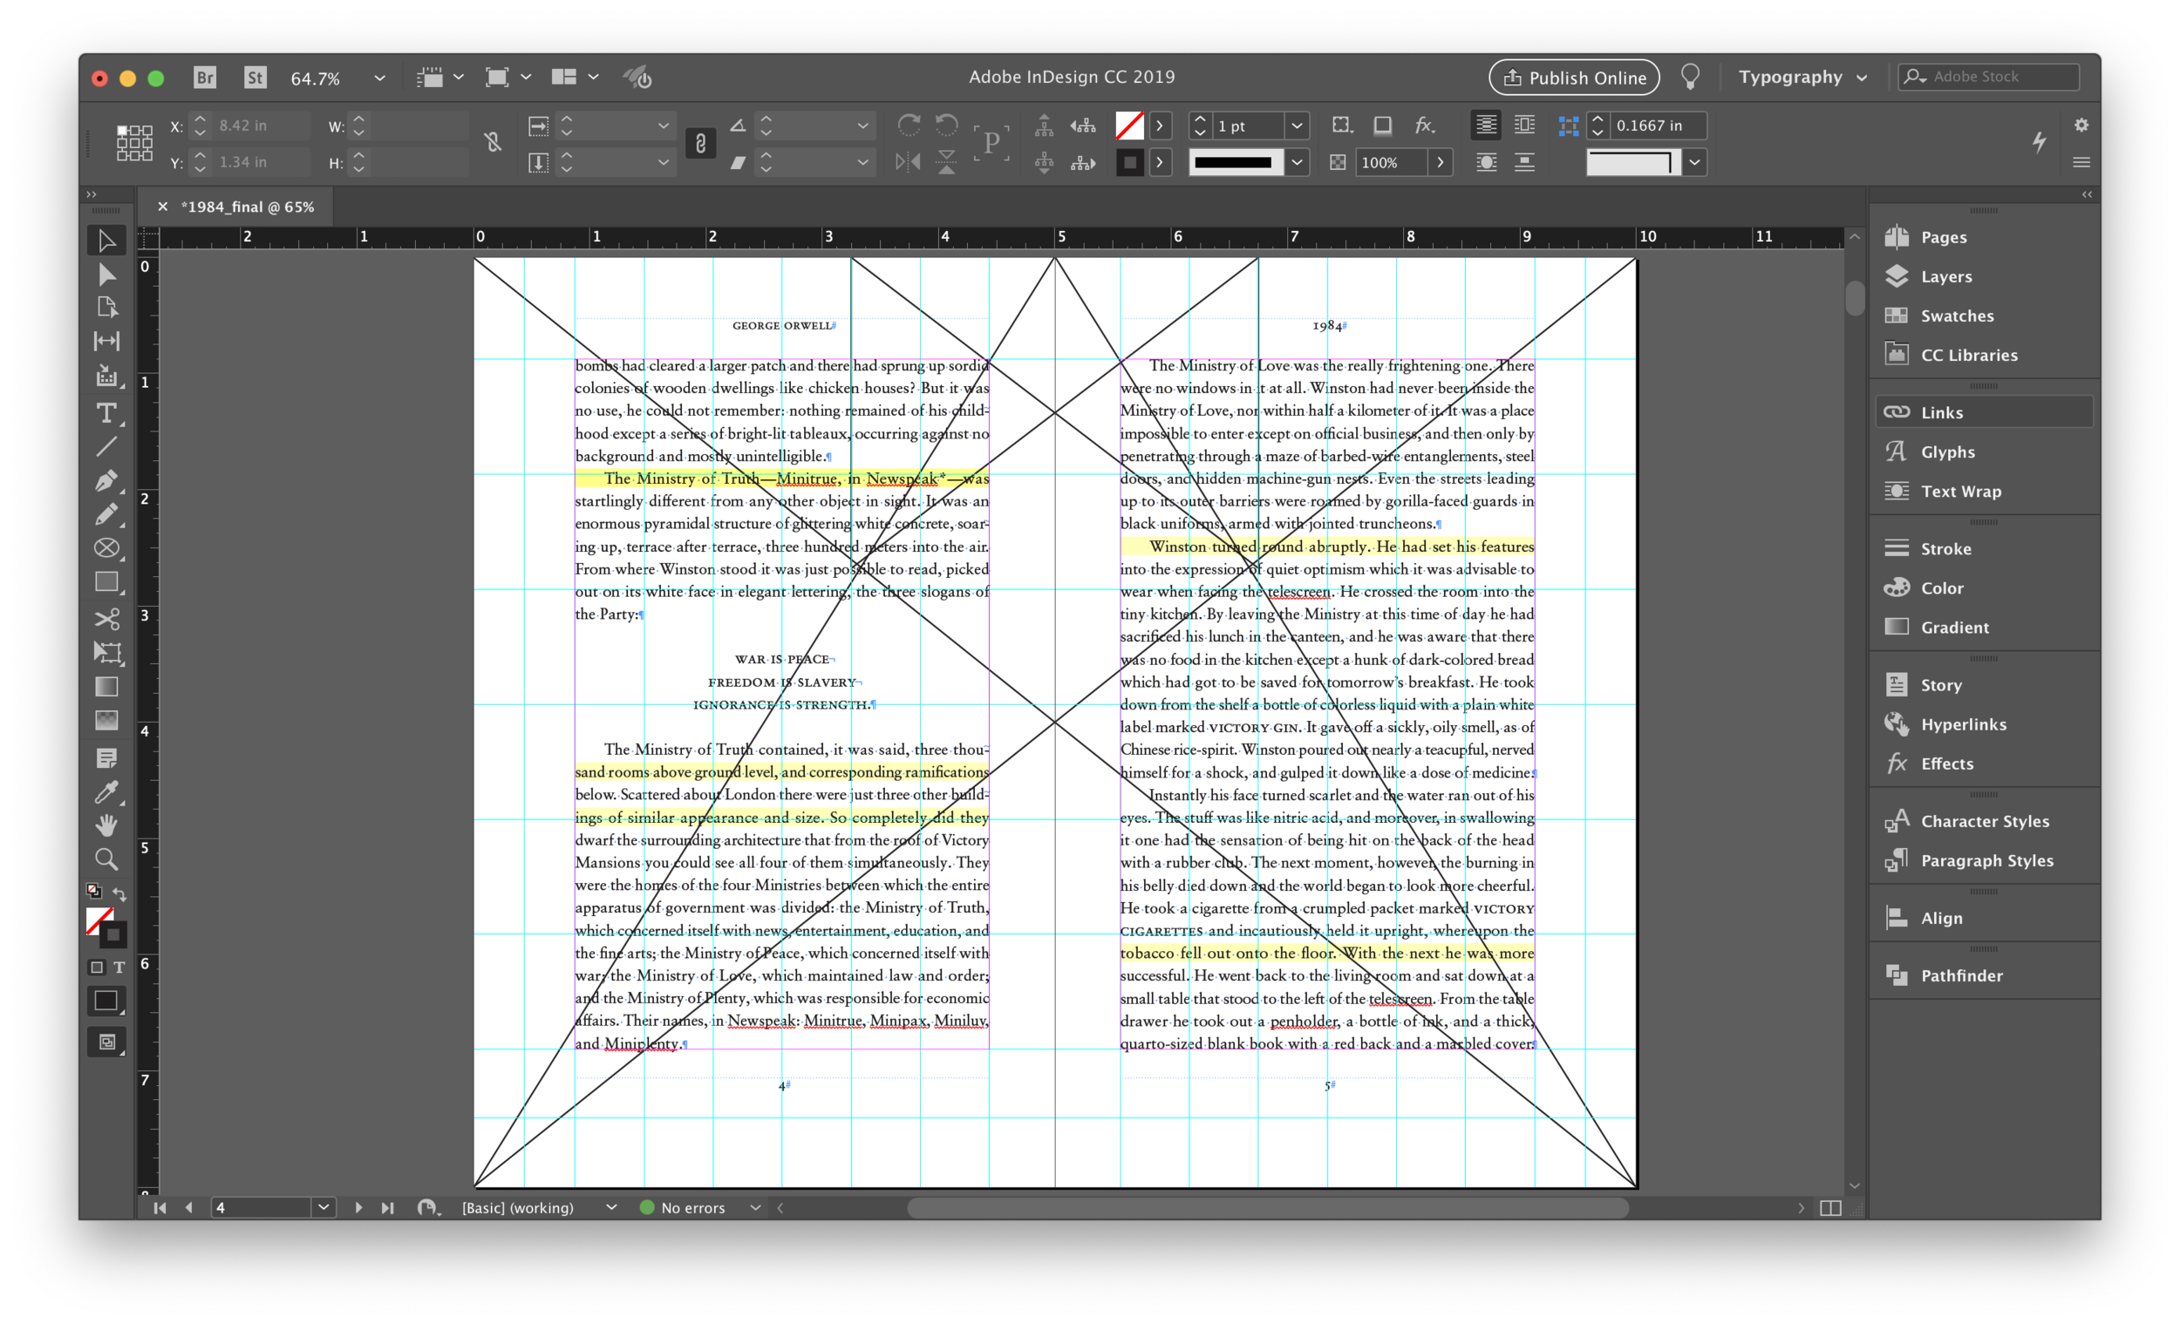This screenshot has height=1324, width=2180.
Task: Click the Publish Online button
Action: tap(1573, 78)
